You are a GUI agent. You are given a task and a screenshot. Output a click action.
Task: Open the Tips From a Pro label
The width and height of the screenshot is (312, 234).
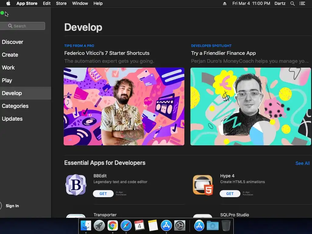coord(79,46)
